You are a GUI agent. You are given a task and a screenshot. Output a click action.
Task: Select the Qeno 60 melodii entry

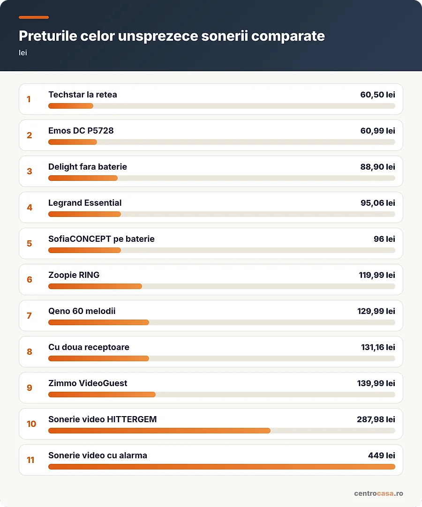(211, 315)
